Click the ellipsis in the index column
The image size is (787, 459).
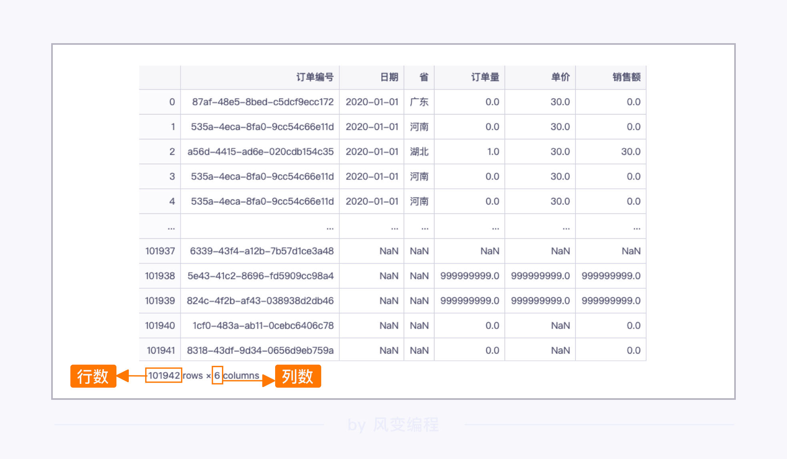tap(171, 228)
